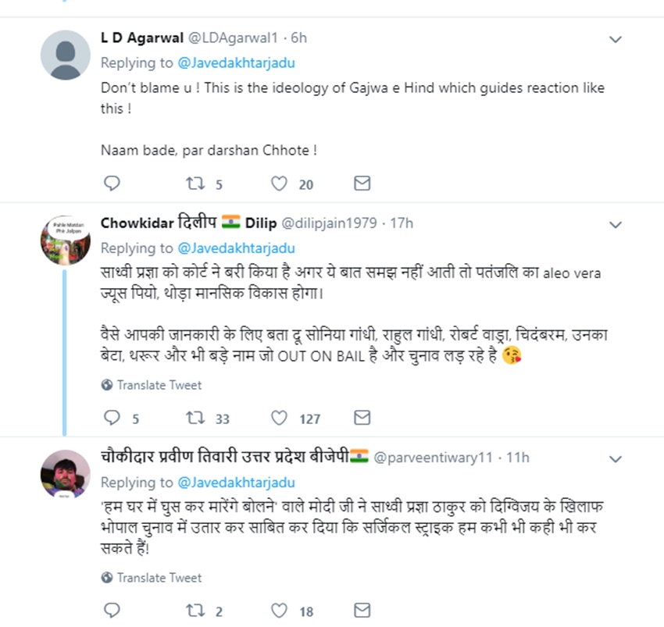View dilipjain1979's profile picture
This screenshot has width=664, height=627.
pos(65,239)
